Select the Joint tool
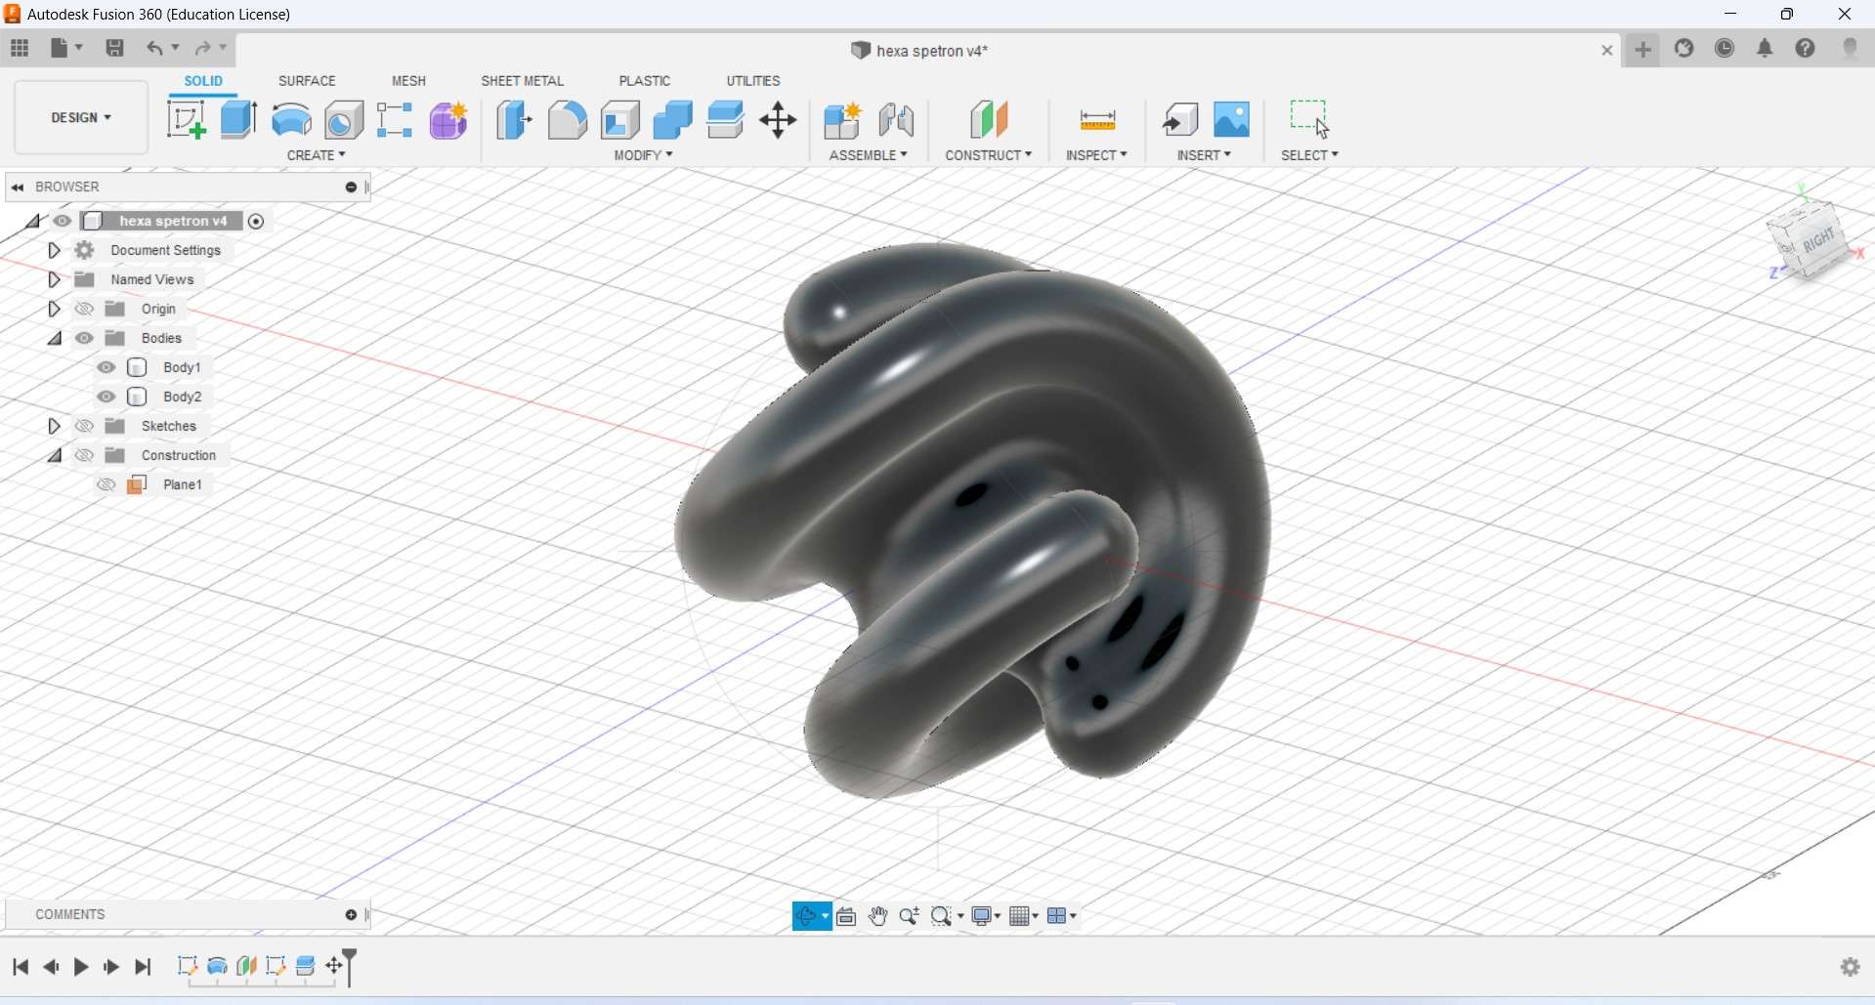 [x=896, y=120]
